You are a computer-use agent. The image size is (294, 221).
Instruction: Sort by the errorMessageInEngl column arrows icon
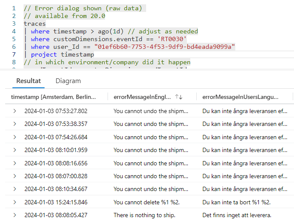(179, 97)
